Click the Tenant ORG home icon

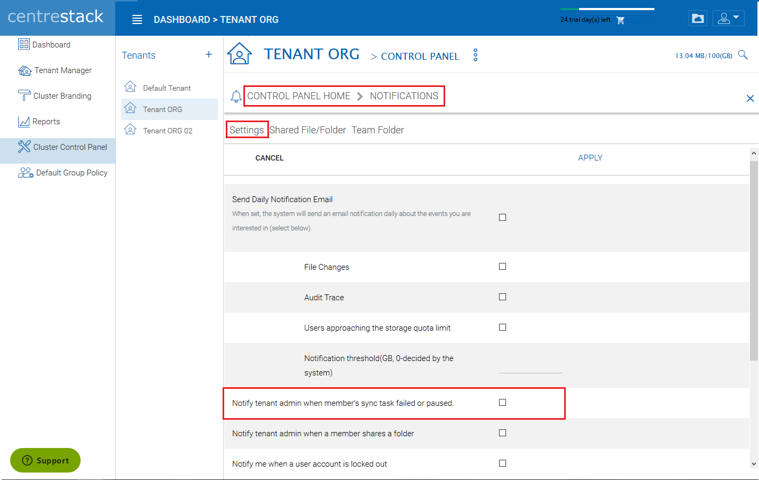coord(239,53)
